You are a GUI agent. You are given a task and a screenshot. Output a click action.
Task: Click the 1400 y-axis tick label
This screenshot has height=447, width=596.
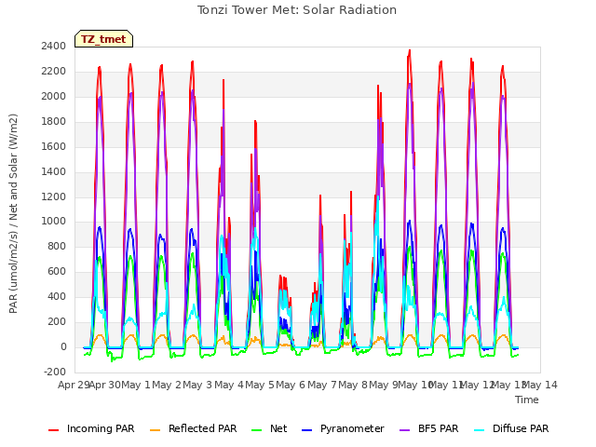(x=54, y=171)
